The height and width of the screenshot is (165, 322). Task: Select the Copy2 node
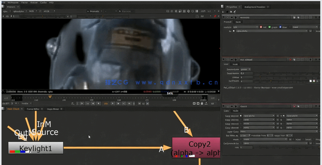pyautogui.click(x=196, y=145)
